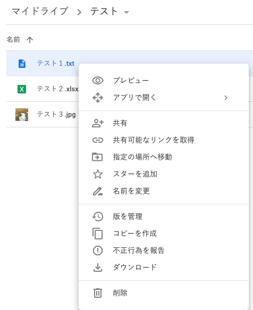Click the chain link icon in menu
This screenshot has width=253, height=310.
point(98,140)
